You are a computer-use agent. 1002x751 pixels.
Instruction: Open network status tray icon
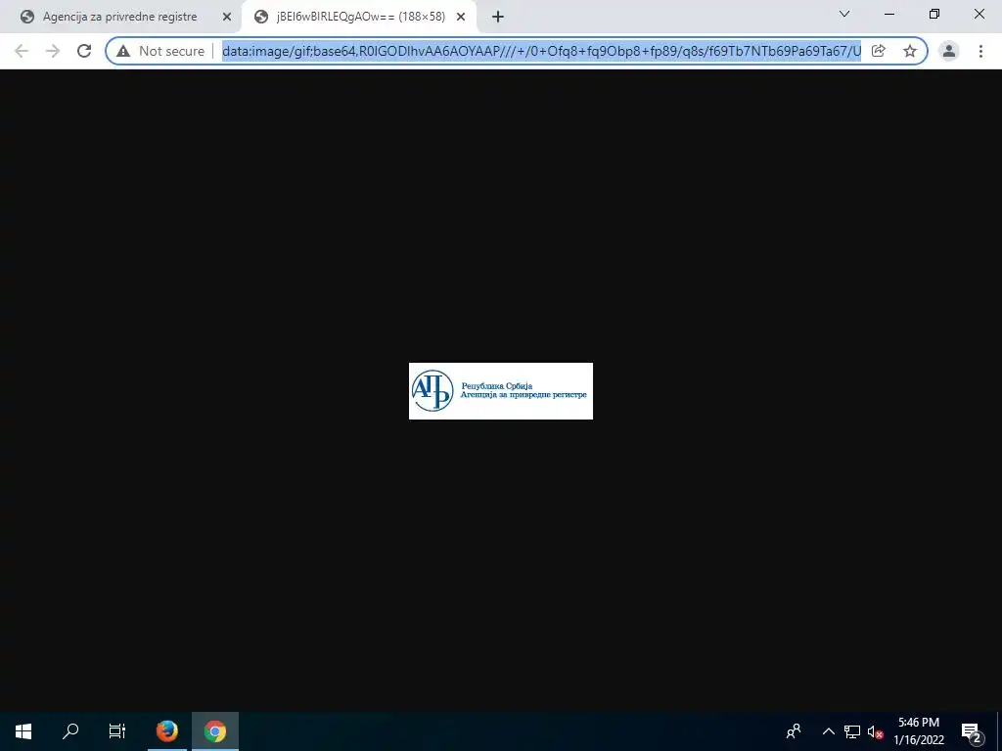click(852, 731)
